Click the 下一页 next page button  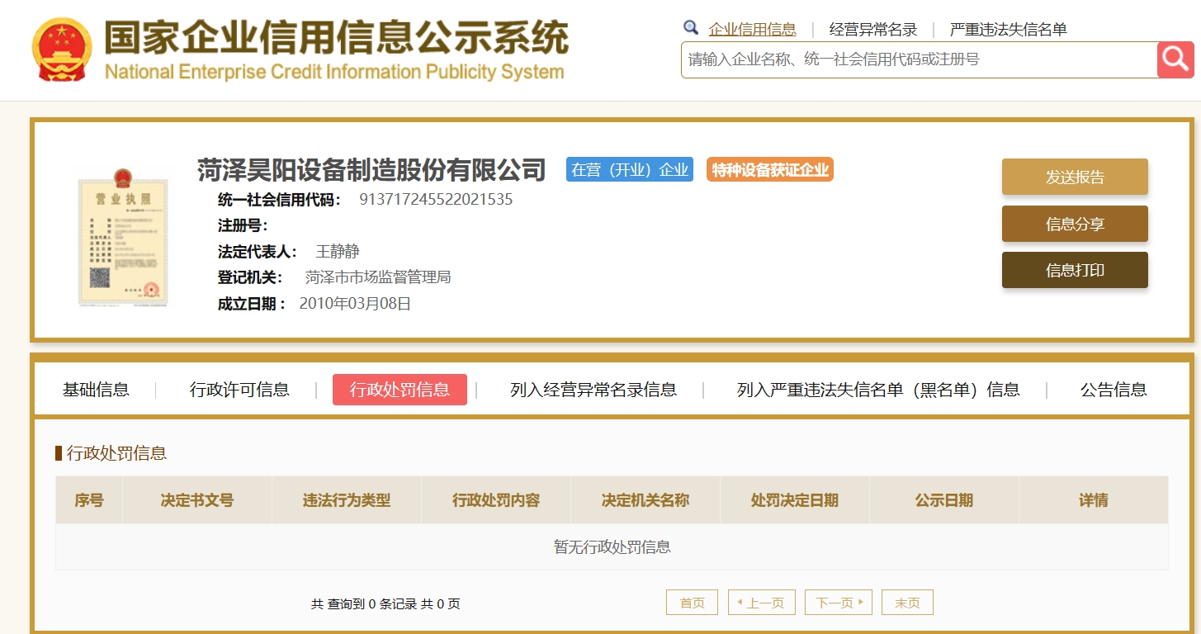coord(839,603)
